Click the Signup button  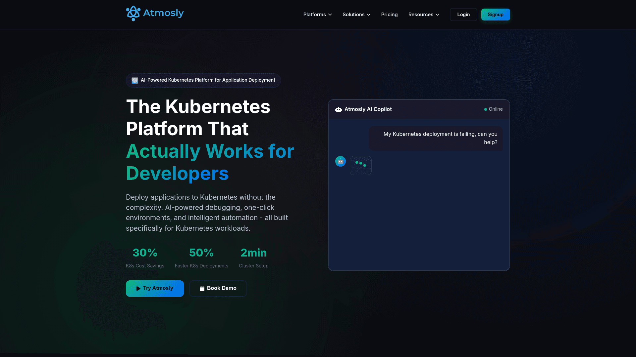[x=495, y=15]
